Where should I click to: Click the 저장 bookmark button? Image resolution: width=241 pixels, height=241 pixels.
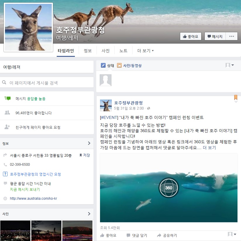pyautogui.click(x=85, y=155)
